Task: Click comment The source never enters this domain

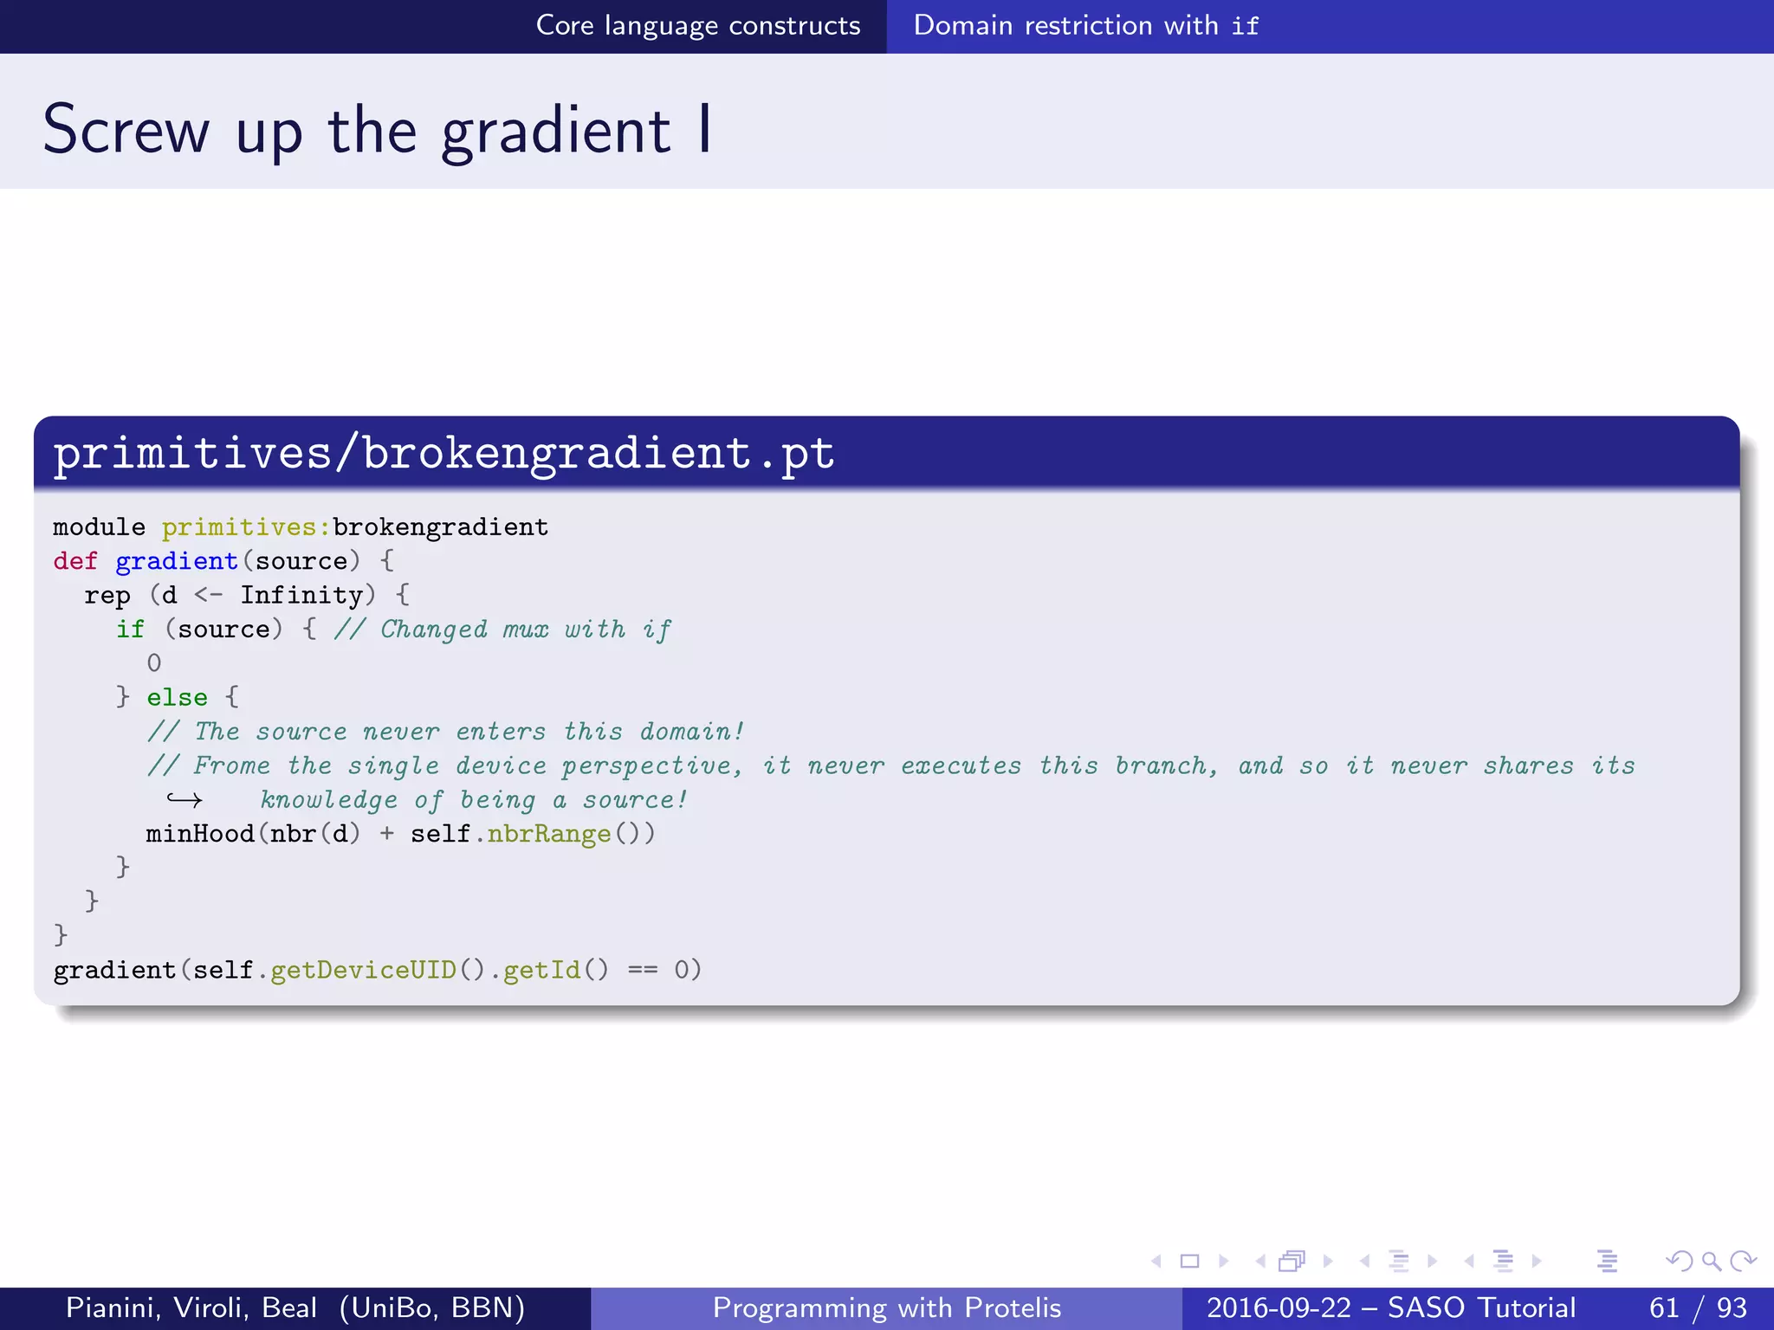Action: click(445, 732)
